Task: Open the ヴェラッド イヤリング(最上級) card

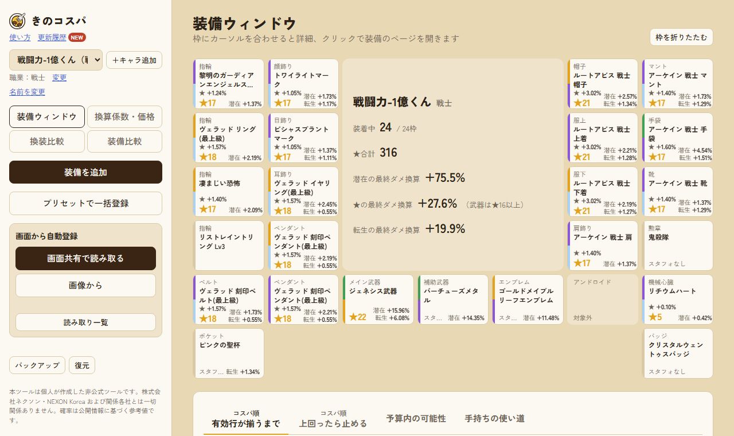Action: coord(304,192)
